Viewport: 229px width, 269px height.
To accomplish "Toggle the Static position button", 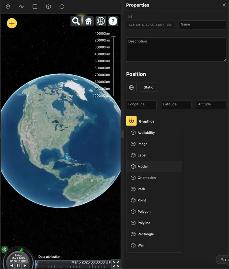I will [x=148, y=87].
